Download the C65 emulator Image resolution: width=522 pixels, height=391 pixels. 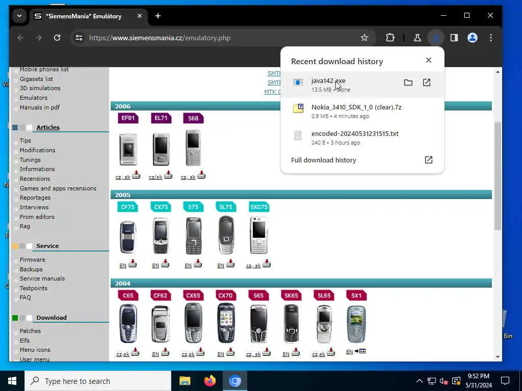[x=135, y=352]
